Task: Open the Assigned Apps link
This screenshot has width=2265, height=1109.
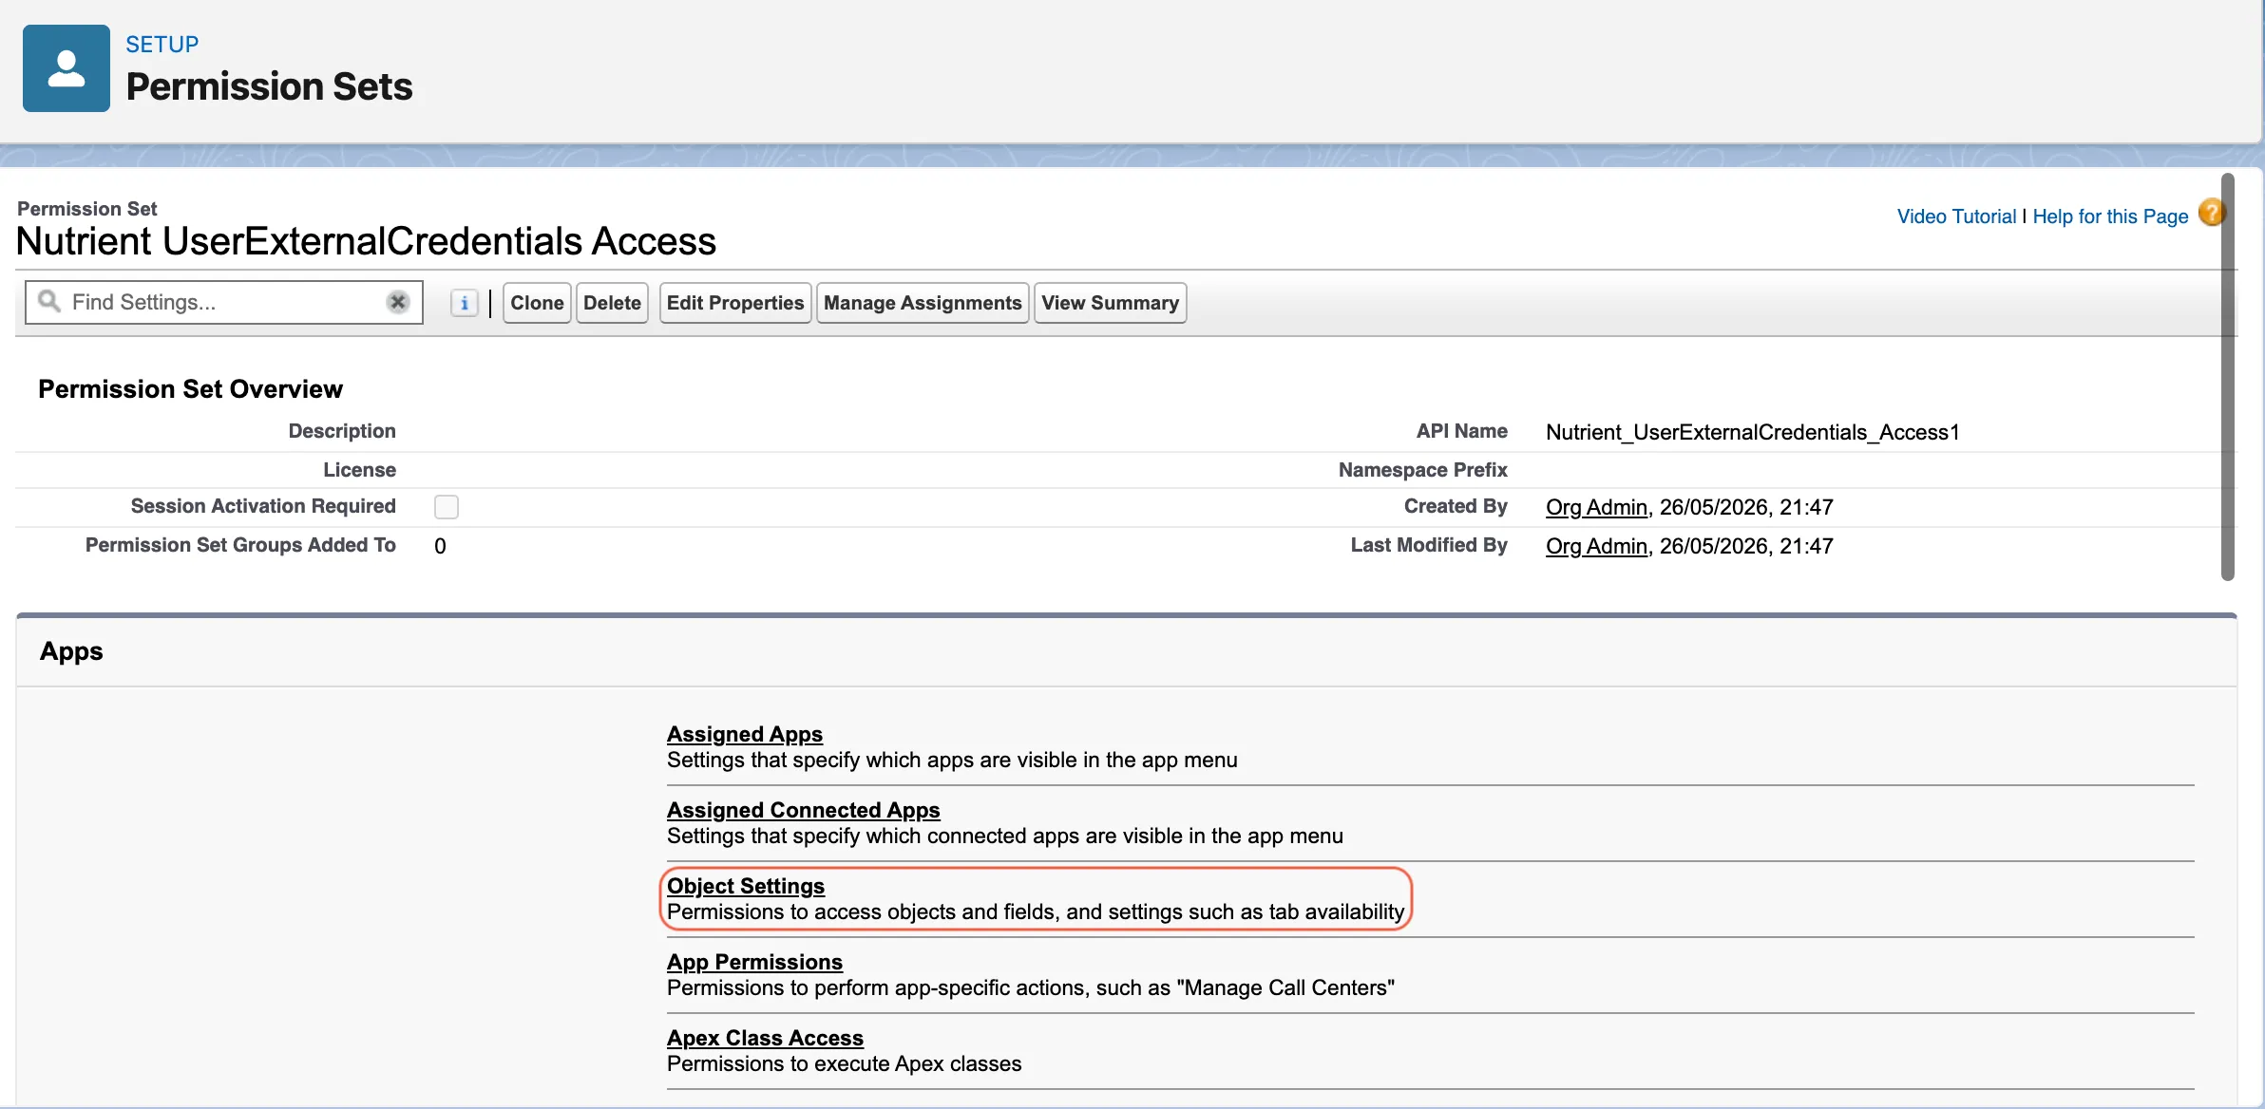Action: click(x=745, y=734)
